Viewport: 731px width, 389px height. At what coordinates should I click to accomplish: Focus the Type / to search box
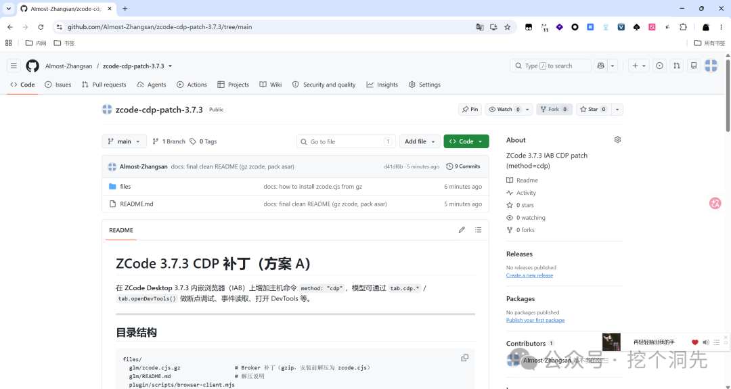coord(550,66)
